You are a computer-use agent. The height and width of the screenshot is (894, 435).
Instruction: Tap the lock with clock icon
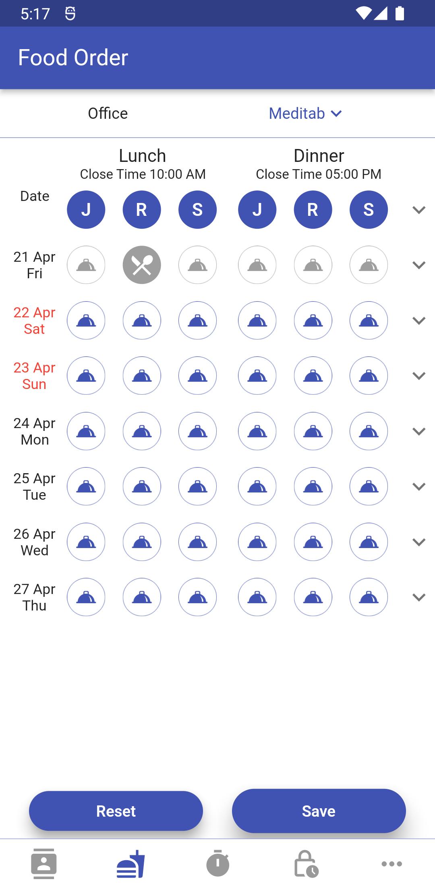point(306,863)
